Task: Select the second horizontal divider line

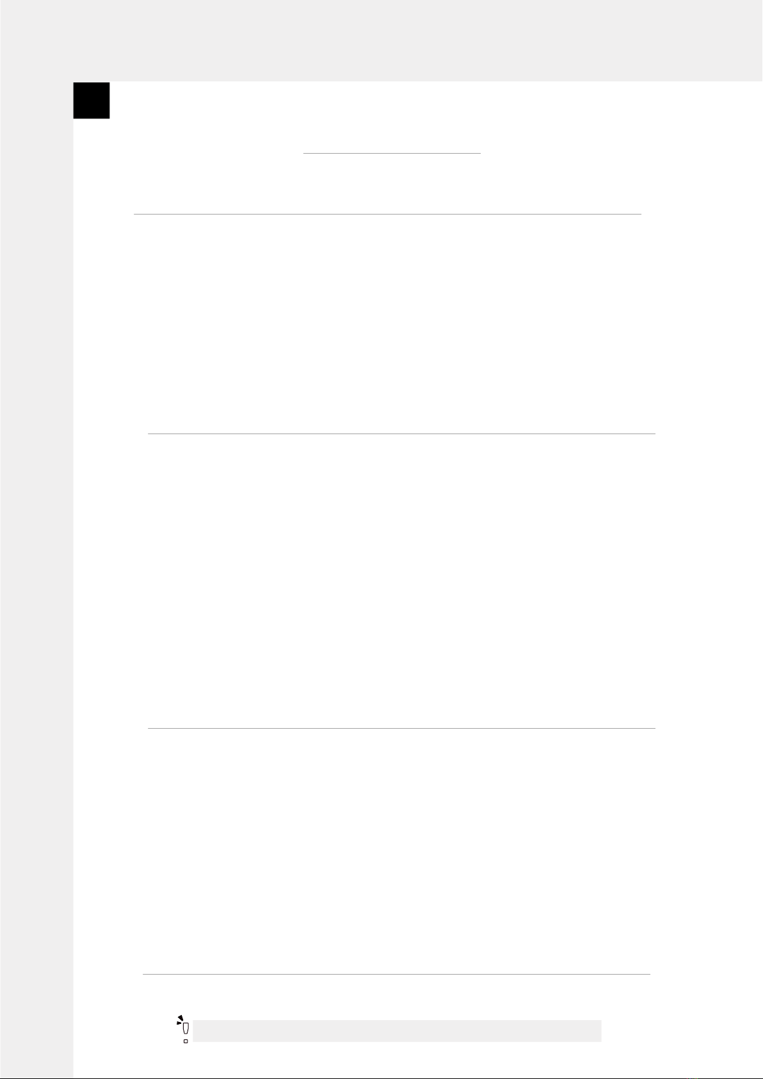Action: click(401, 434)
